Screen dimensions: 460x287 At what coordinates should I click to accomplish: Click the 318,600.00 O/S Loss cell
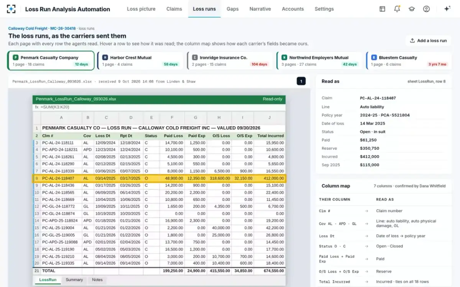[x=220, y=178]
